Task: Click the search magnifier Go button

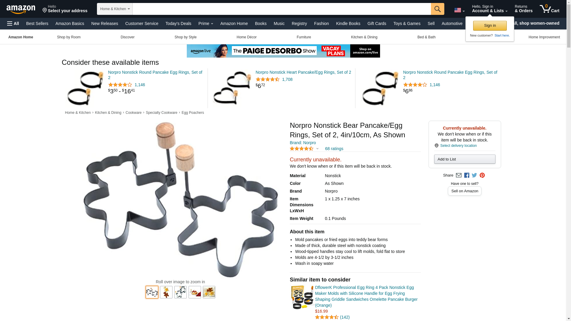Action: click(x=437, y=9)
